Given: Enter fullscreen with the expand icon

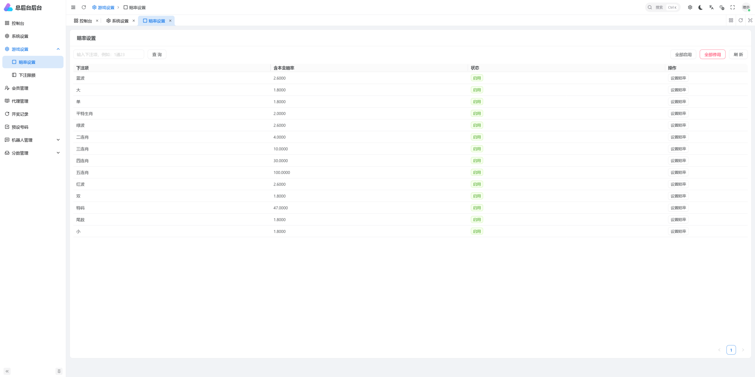Looking at the screenshot, I should pyautogui.click(x=733, y=7).
